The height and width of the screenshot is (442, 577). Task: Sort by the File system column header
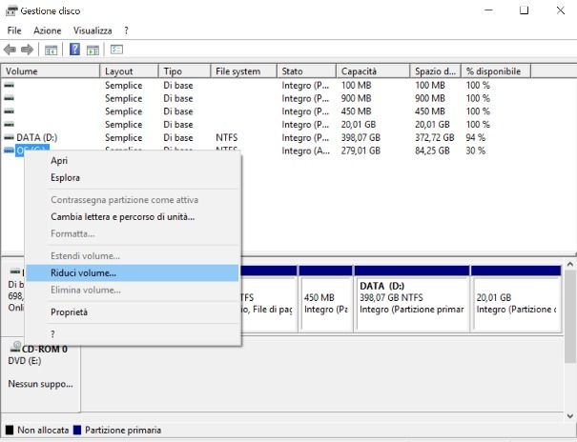tap(243, 70)
